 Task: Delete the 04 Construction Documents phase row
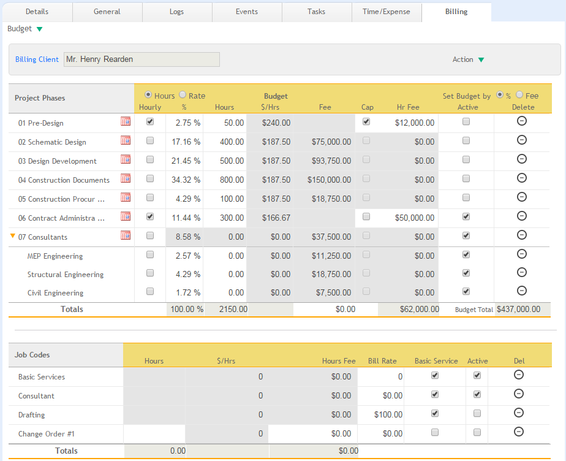click(522, 178)
